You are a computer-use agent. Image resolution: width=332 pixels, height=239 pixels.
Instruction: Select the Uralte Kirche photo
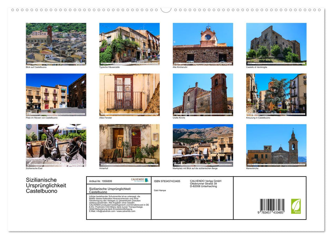(203, 95)
